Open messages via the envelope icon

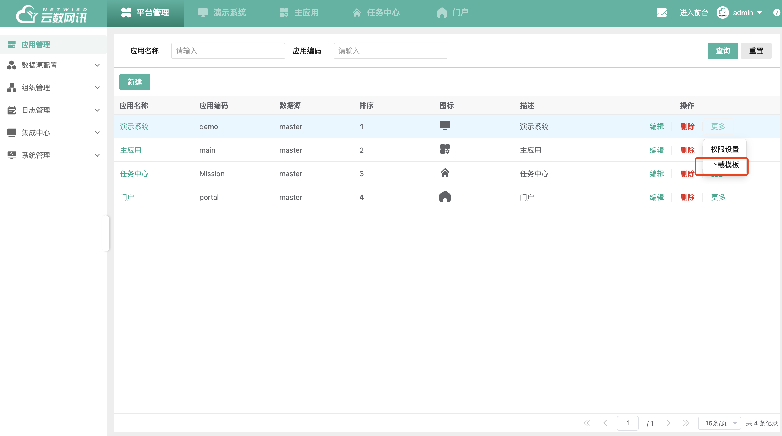(x=662, y=13)
